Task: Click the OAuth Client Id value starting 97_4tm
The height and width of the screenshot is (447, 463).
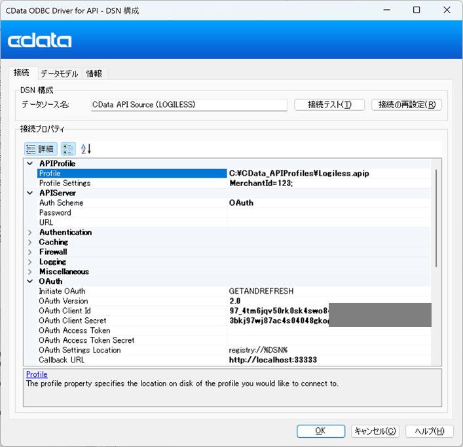Action: tap(279, 311)
